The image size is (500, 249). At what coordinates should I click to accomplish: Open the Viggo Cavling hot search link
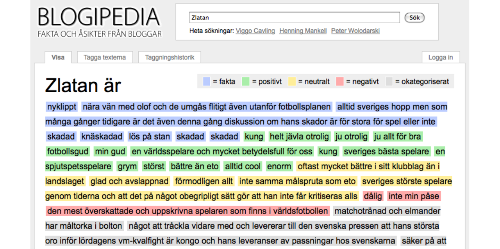click(x=255, y=31)
